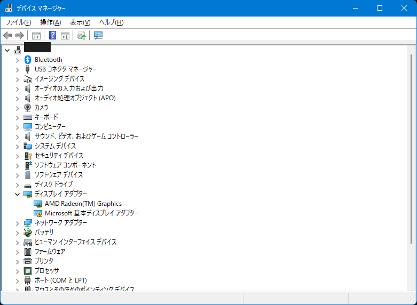The width and height of the screenshot is (417, 305).
Task: Click the Forward arrow toolbar icon
Action: (20, 35)
